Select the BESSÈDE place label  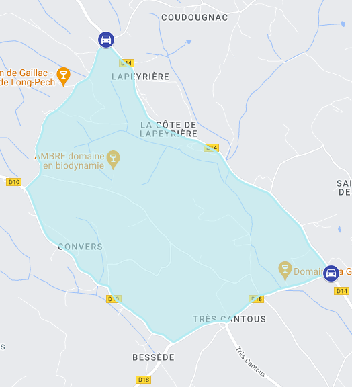click(x=154, y=357)
